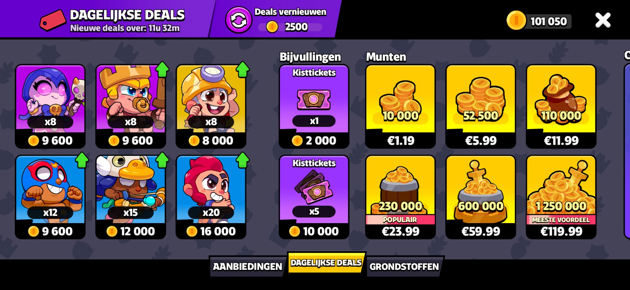Choose the 110 000 coin bag for €11.99
630x290 pixels.
click(x=561, y=106)
